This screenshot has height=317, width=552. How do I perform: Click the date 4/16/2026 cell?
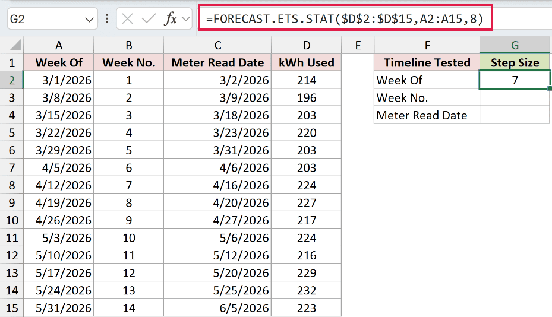tap(217, 185)
